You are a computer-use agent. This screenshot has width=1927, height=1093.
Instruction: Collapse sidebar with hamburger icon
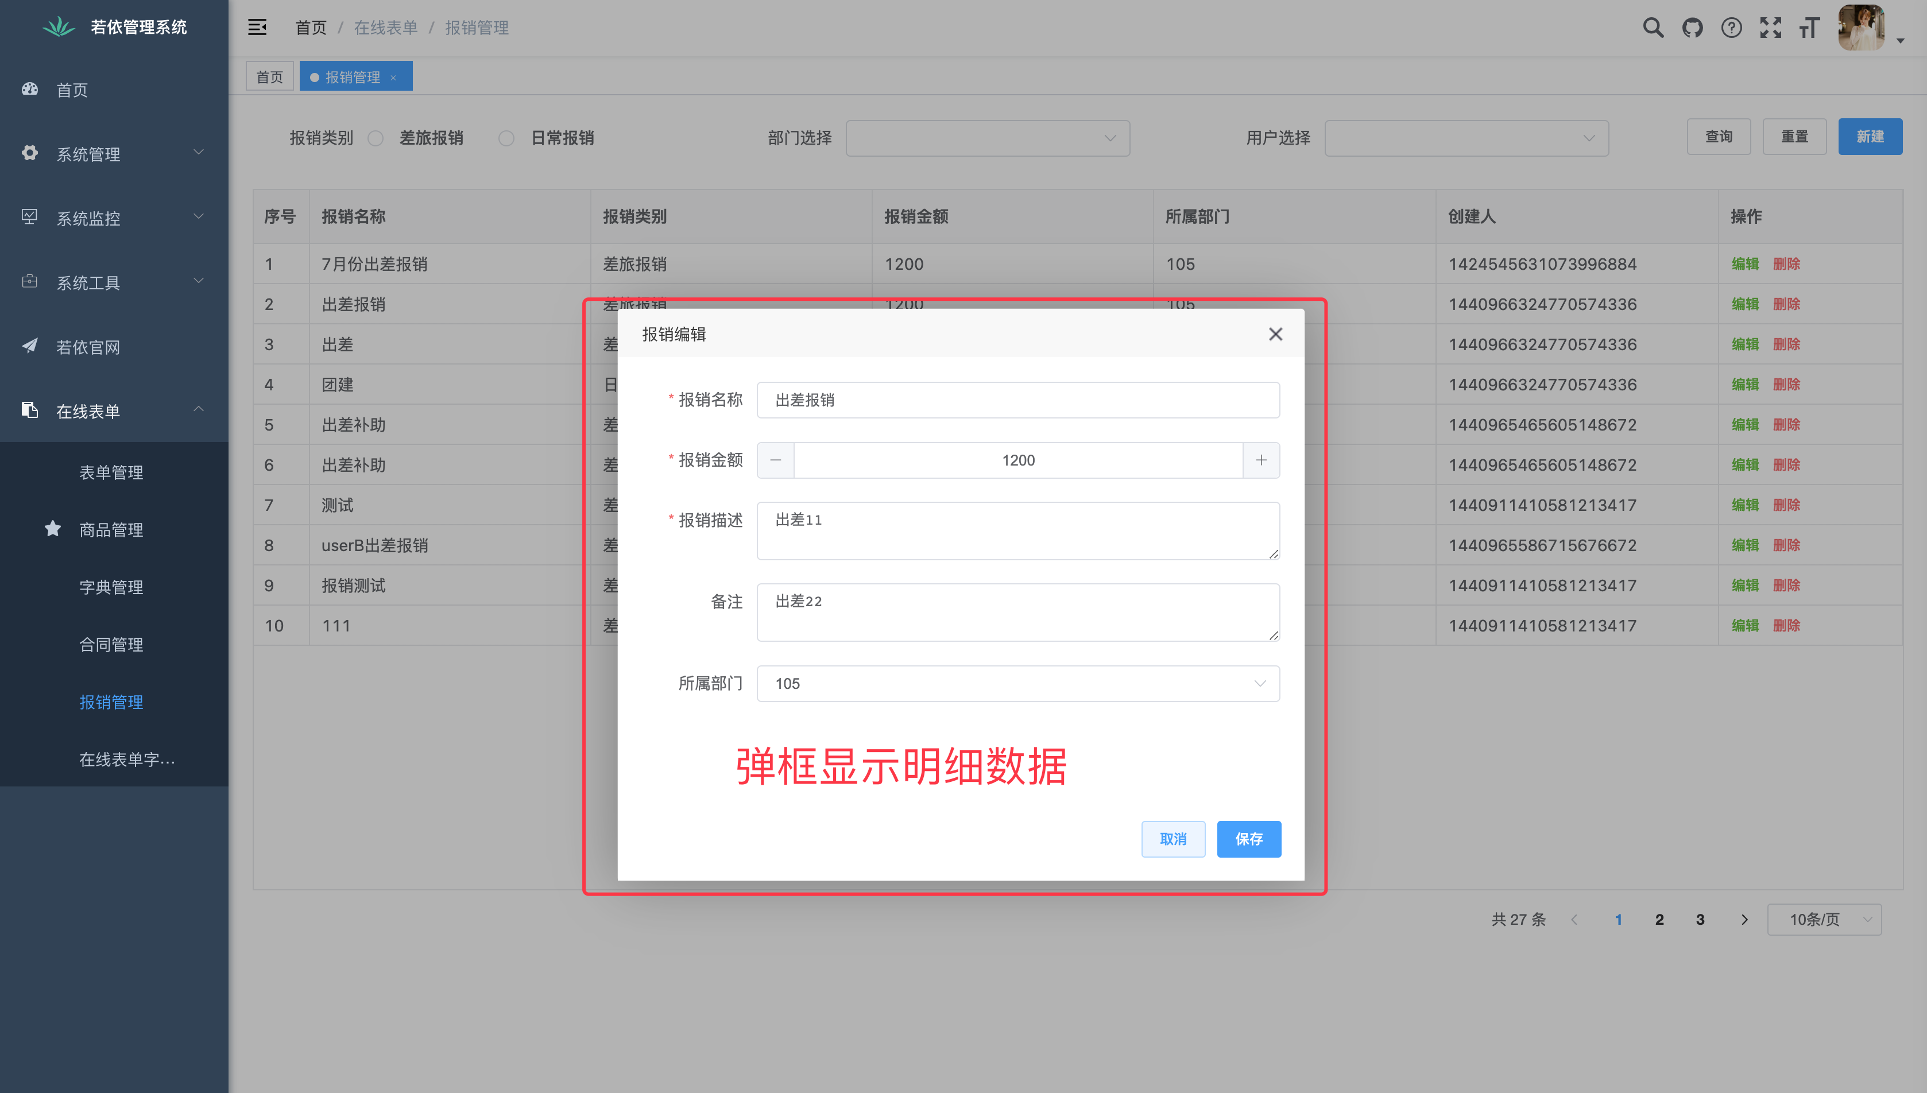click(257, 28)
